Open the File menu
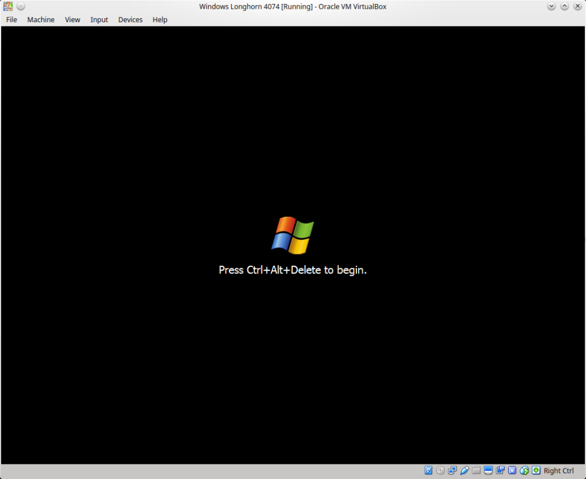This screenshot has height=479, width=586. [x=11, y=19]
